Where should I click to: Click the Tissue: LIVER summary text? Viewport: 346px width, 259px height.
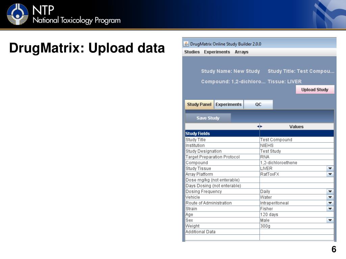click(x=285, y=82)
